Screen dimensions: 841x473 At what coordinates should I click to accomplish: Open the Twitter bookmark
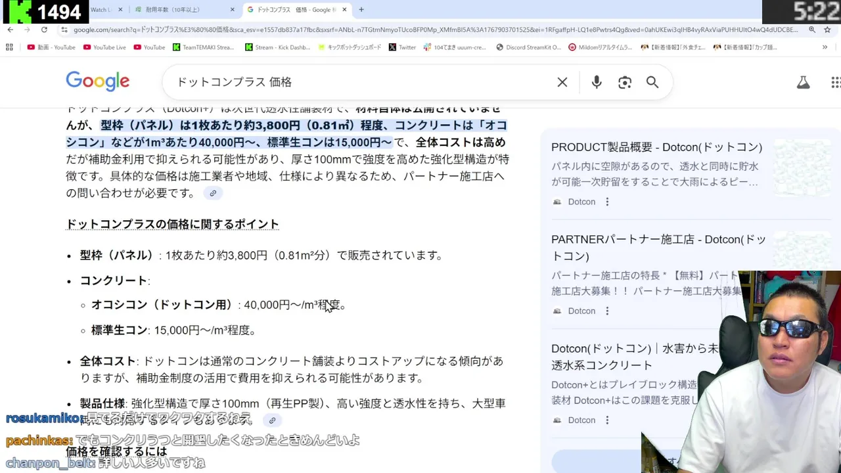pyautogui.click(x=402, y=47)
